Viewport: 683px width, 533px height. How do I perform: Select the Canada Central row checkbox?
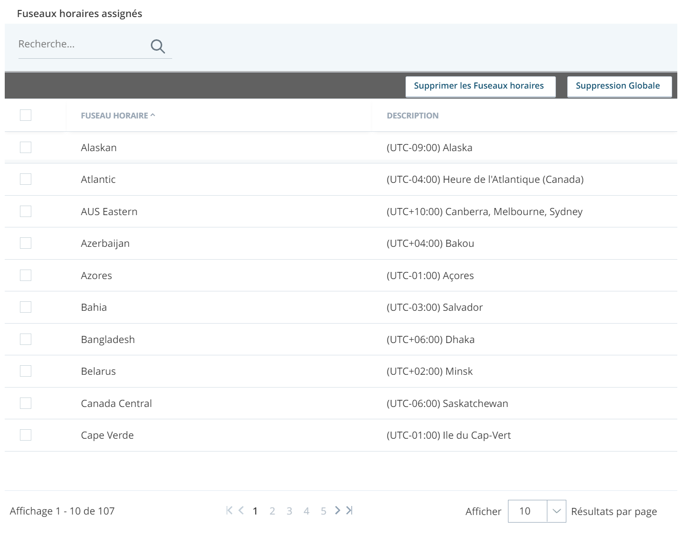click(26, 403)
